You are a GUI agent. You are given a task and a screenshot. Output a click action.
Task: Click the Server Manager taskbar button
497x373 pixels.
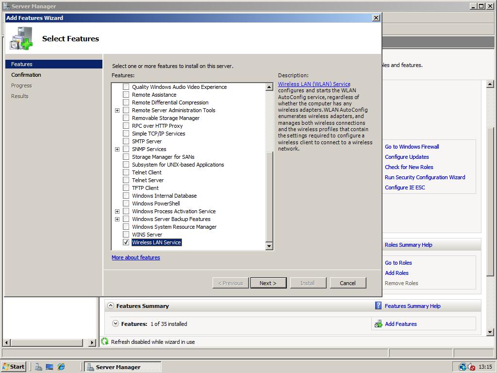(x=123, y=367)
